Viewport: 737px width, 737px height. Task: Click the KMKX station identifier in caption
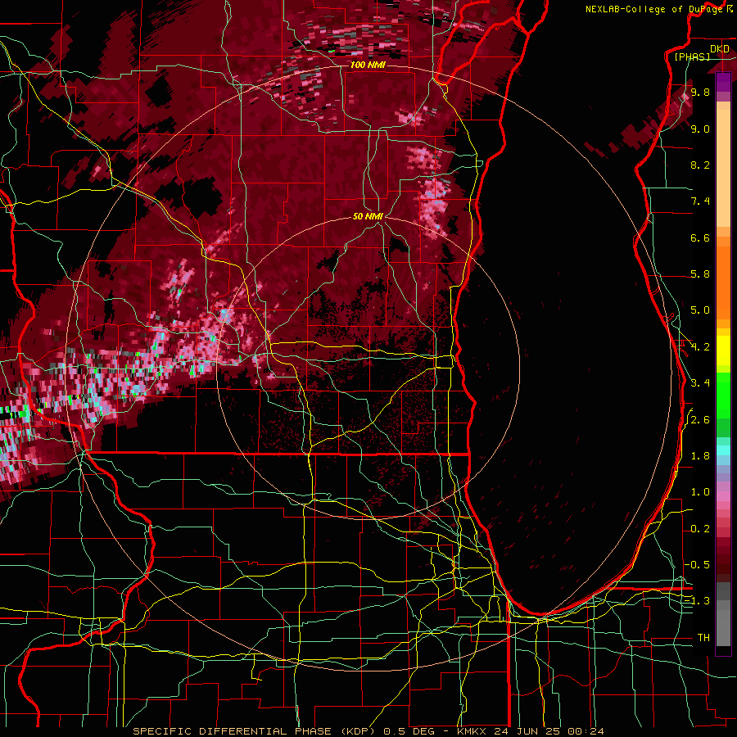(x=472, y=731)
